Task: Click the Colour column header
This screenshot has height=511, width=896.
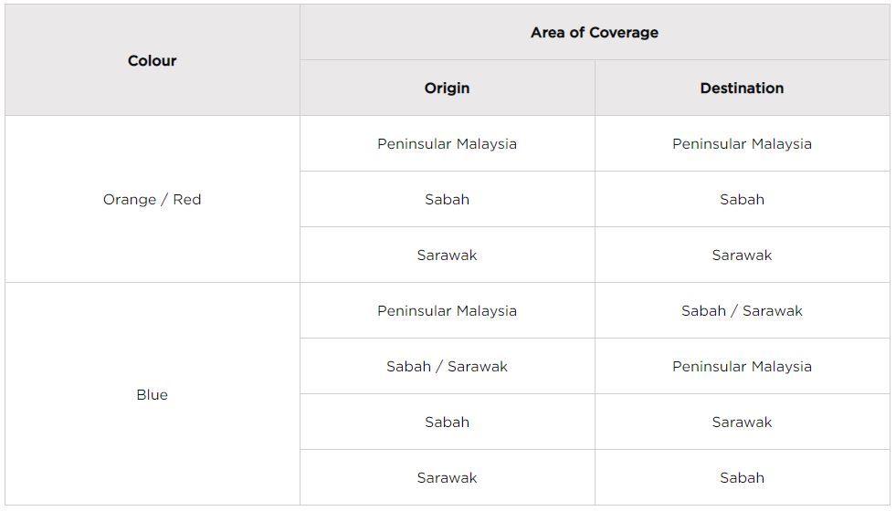Action: coord(152,60)
